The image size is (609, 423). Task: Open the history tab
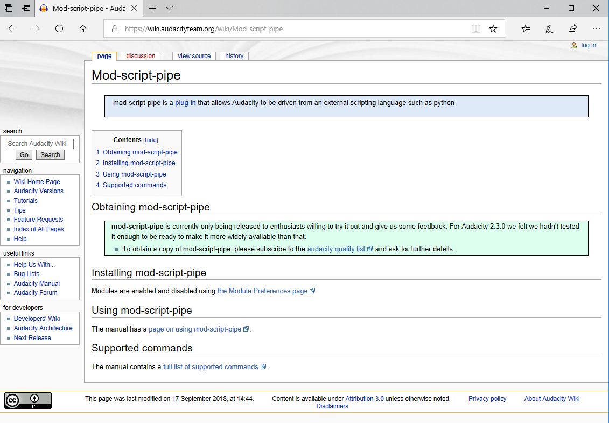[x=234, y=56]
